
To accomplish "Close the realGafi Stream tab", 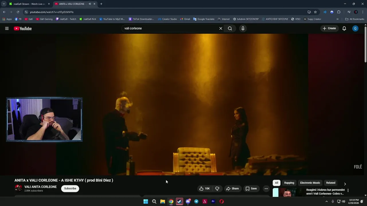I will click(x=49, y=4).
